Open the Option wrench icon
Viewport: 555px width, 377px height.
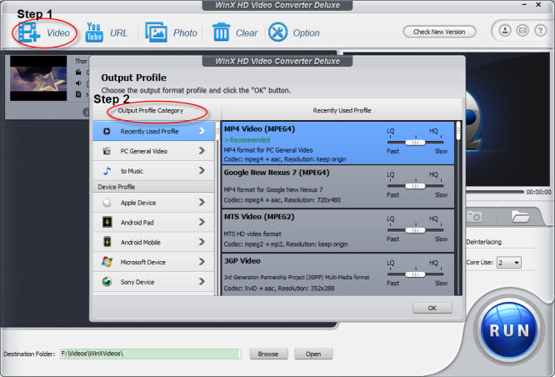click(x=277, y=33)
